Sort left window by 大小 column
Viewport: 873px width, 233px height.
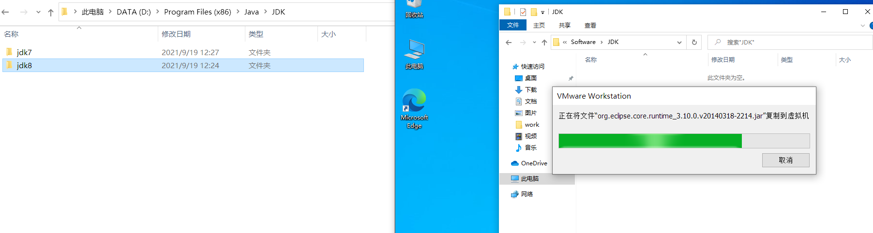pos(329,34)
